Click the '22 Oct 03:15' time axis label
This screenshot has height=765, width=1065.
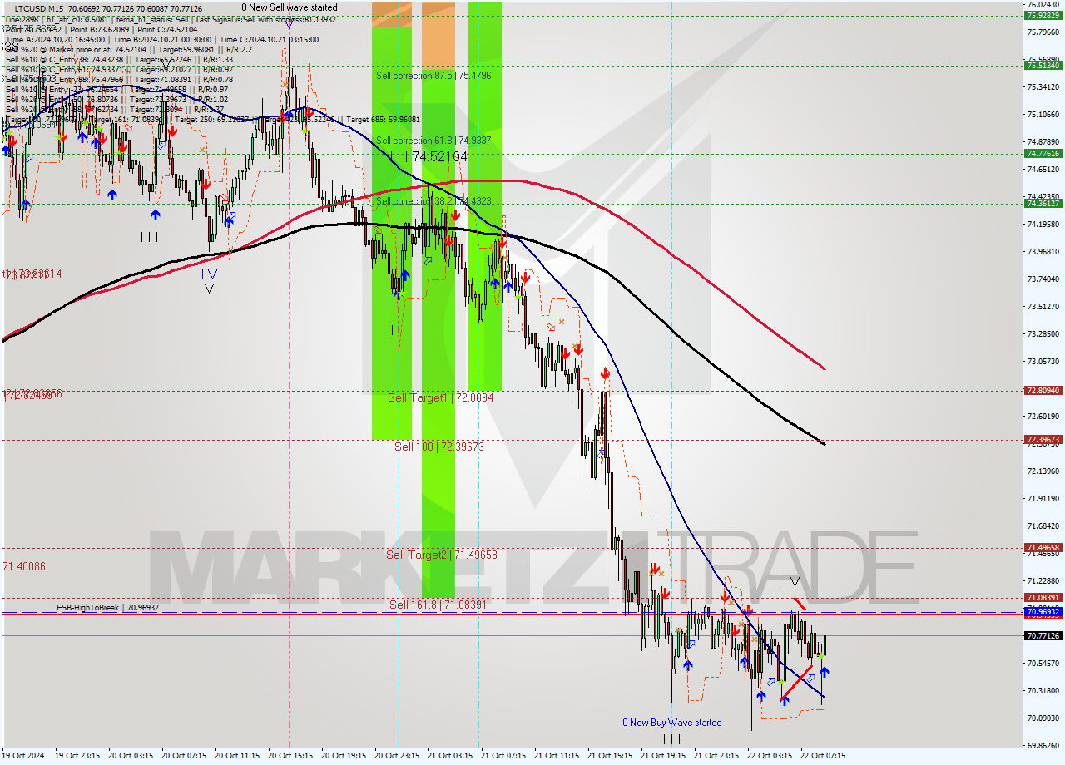[770, 756]
